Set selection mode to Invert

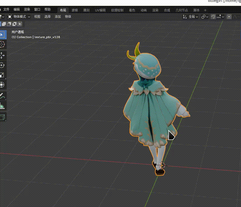(x=14, y=24)
